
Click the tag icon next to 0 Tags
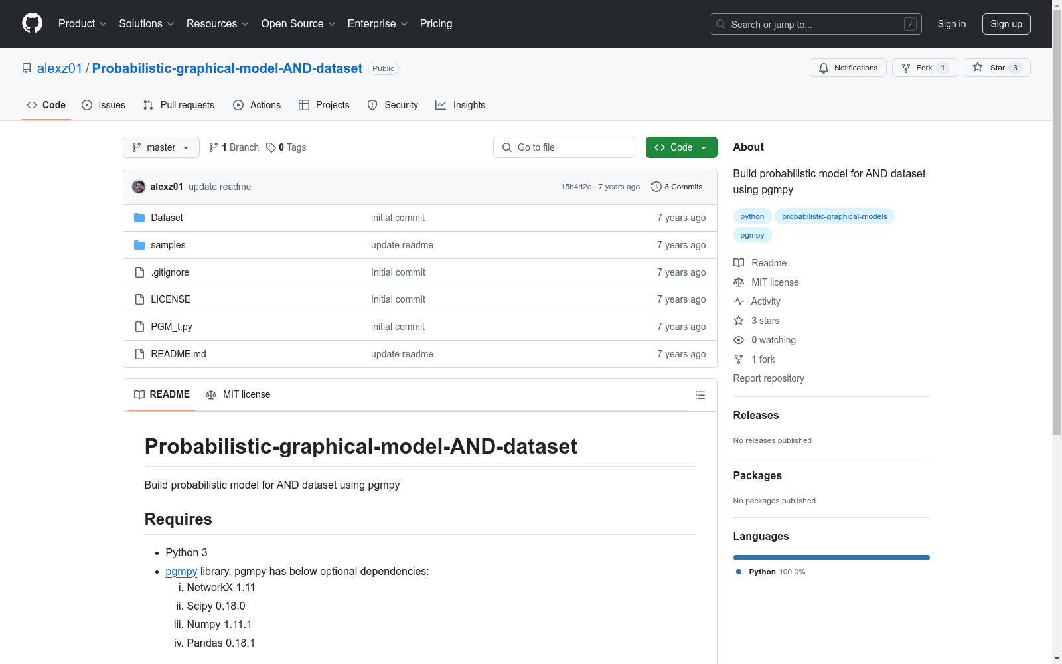[271, 147]
